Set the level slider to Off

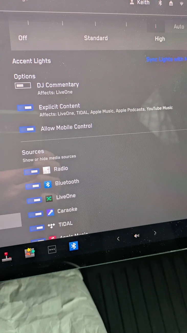[x=23, y=38]
